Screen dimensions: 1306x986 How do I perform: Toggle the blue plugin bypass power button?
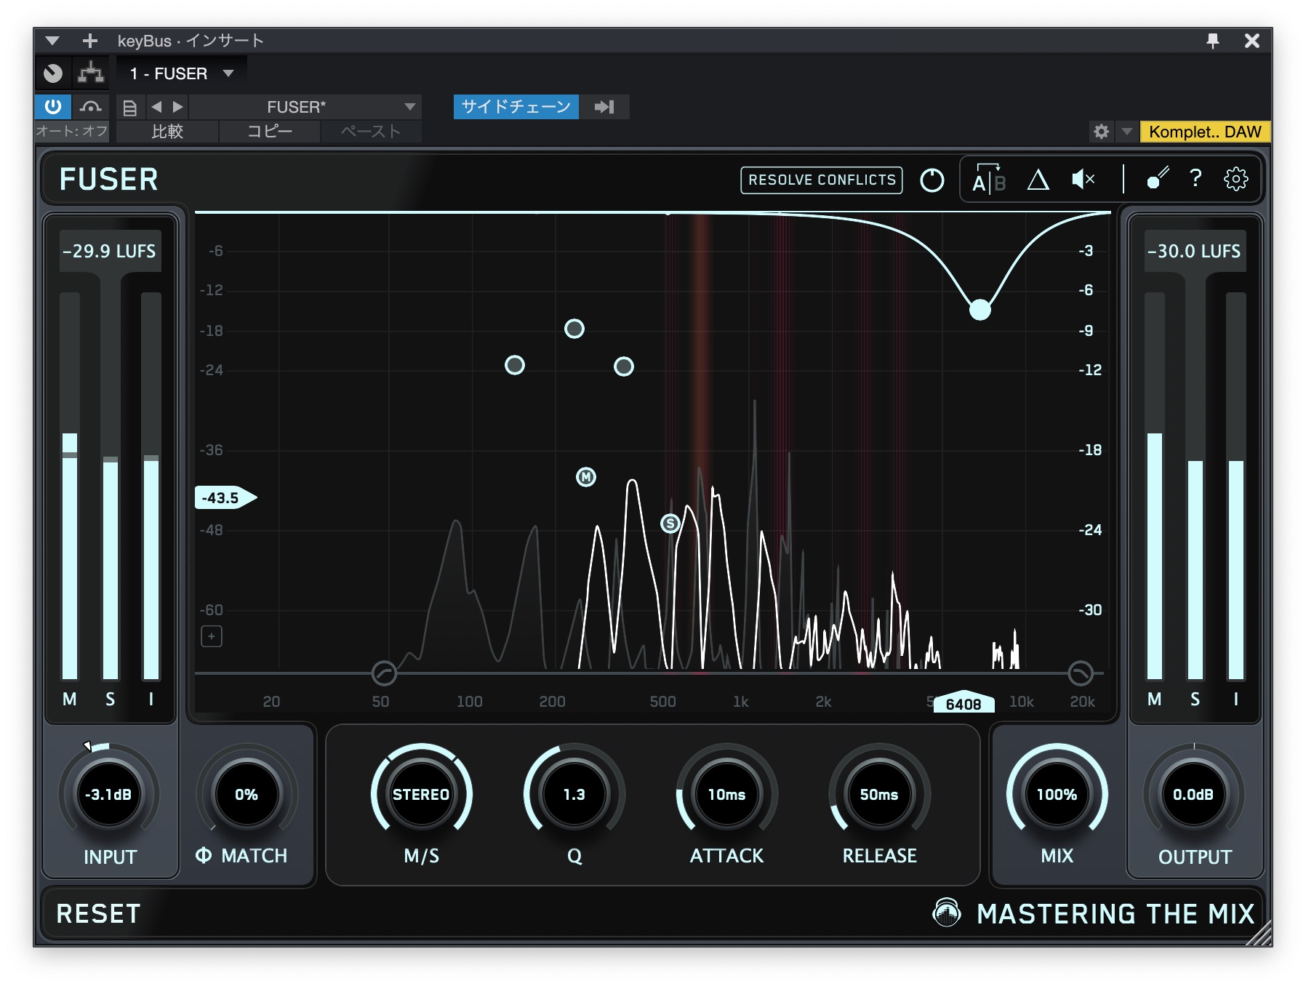click(x=52, y=107)
